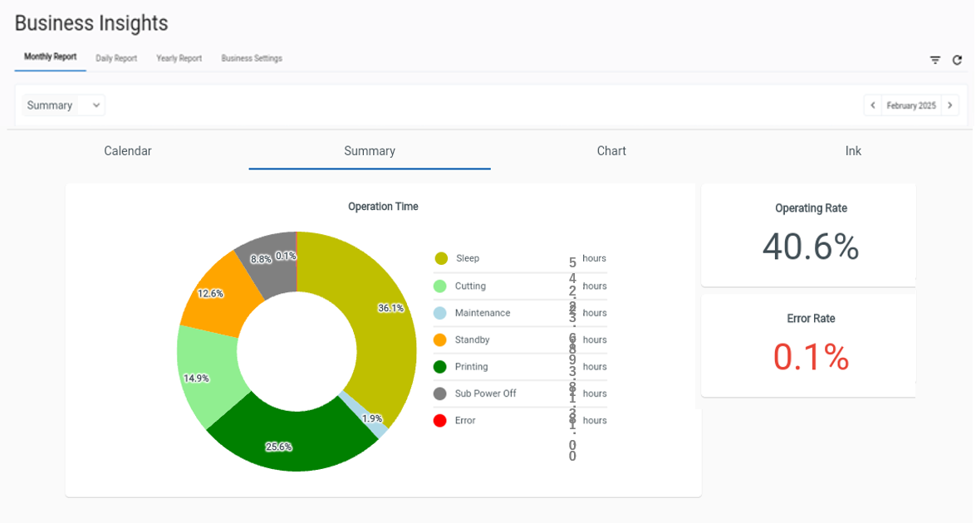Screen dimensions: 976x523
Task: Open the Business Settings tab
Action: (252, 58)
